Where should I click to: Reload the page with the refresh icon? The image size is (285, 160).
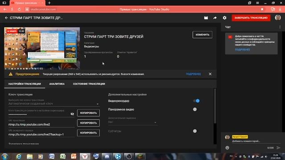tap(19, 9)
